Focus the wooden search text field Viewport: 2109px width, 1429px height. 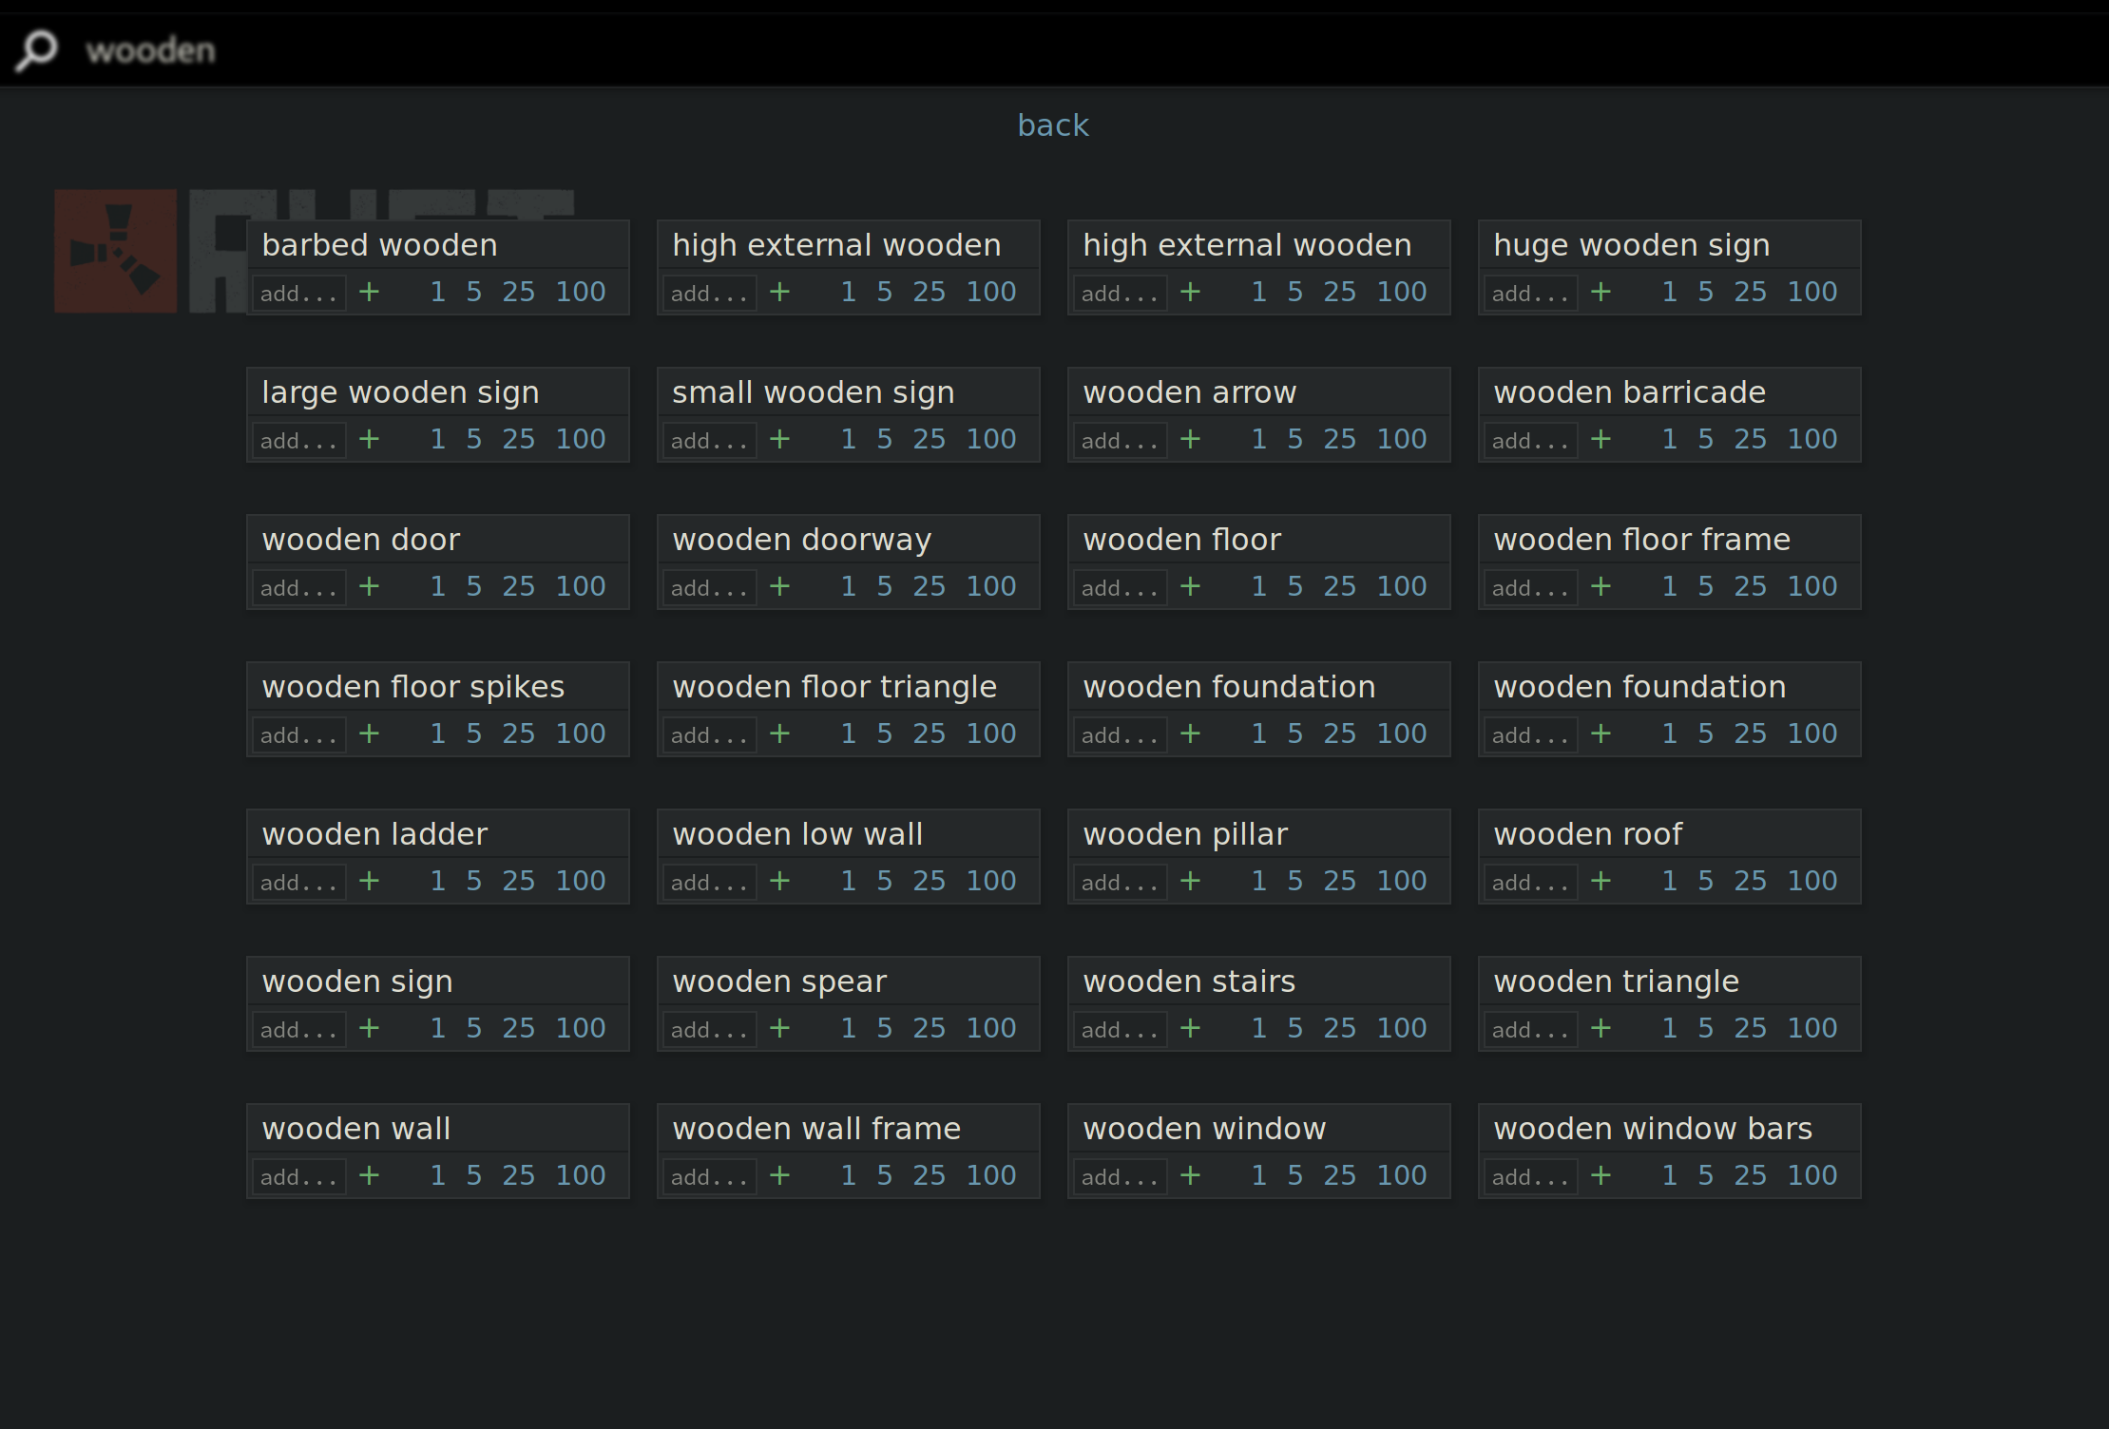click(x=570, y=50)
